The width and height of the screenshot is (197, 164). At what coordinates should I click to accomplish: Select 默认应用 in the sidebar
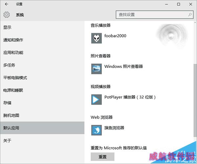(42, 128)
